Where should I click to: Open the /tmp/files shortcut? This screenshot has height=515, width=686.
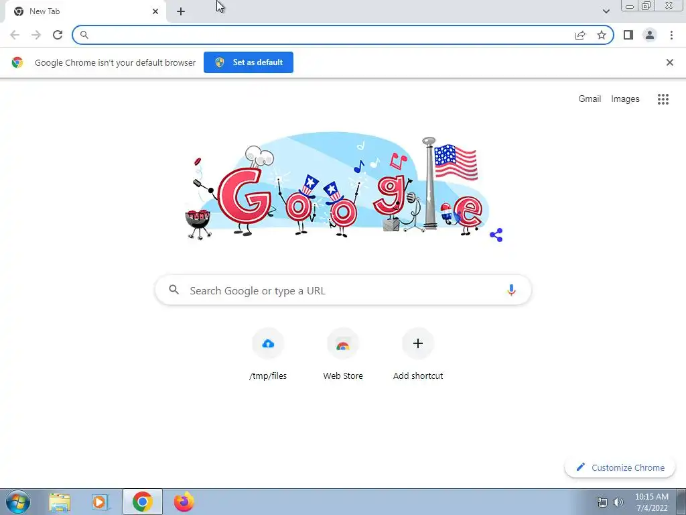268,353
